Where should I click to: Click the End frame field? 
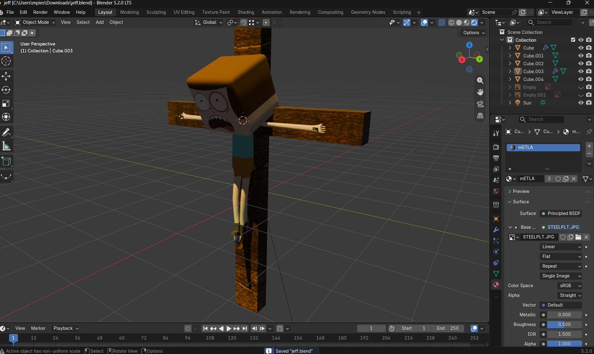[448, 328]
